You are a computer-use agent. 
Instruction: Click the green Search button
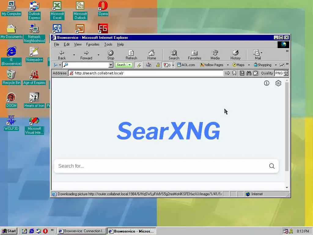(x=121, y=65)
